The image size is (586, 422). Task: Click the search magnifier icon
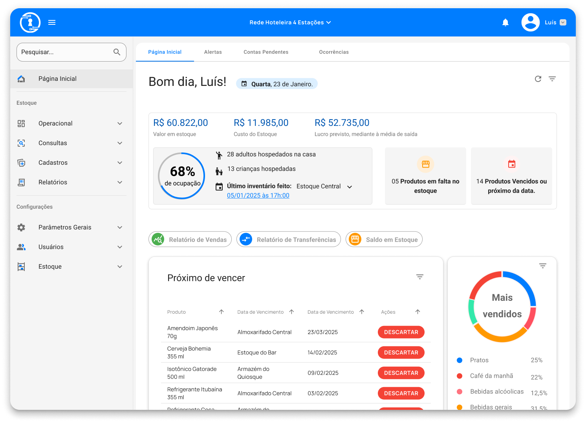click(x=117, y=52)
